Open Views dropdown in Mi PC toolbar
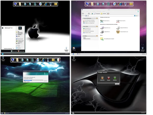Viewport: 153px width, 115px height. click(x=108, y=14)
